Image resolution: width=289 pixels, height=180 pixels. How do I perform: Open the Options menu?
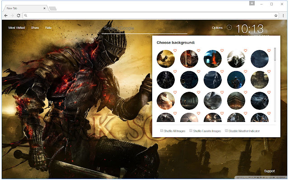coord(217,28)
